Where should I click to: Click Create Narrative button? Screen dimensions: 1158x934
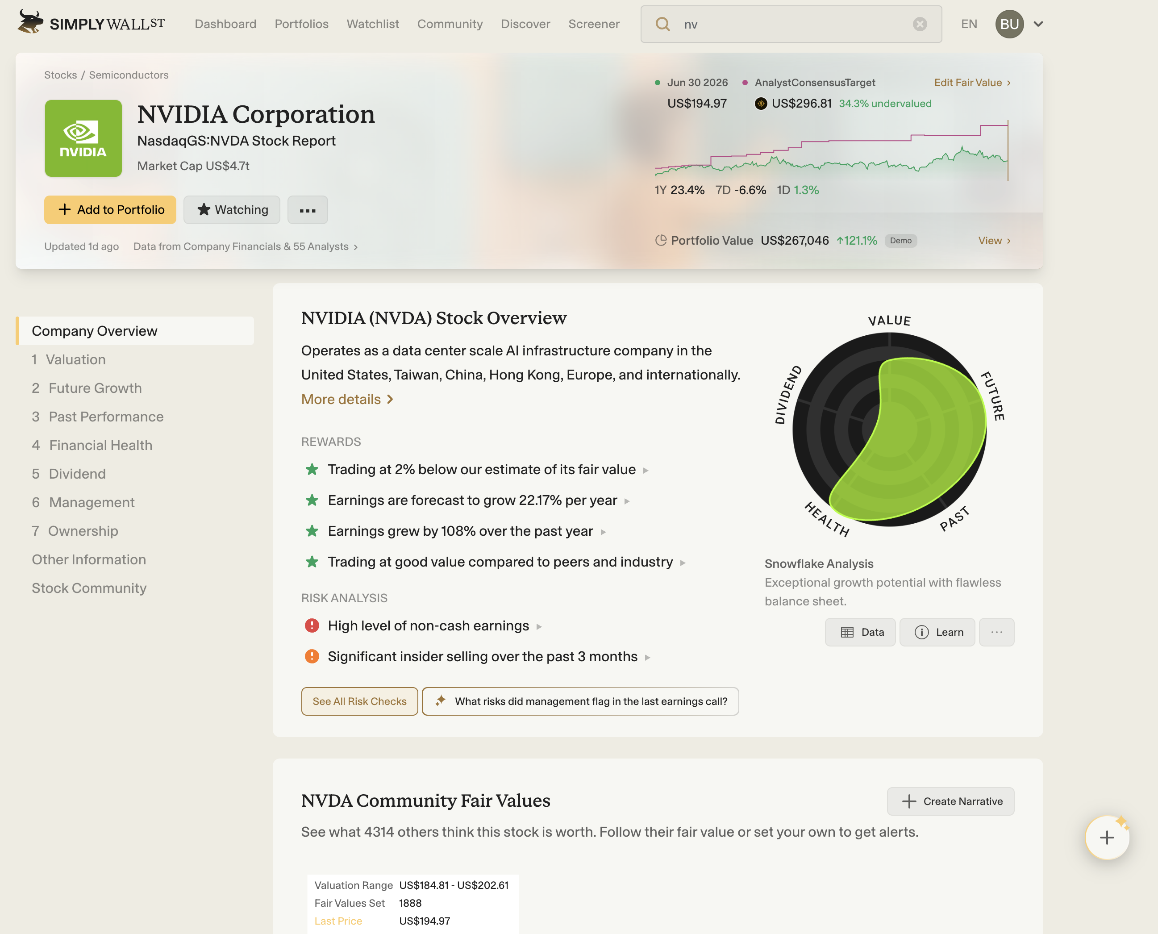[x=950, y=801]
